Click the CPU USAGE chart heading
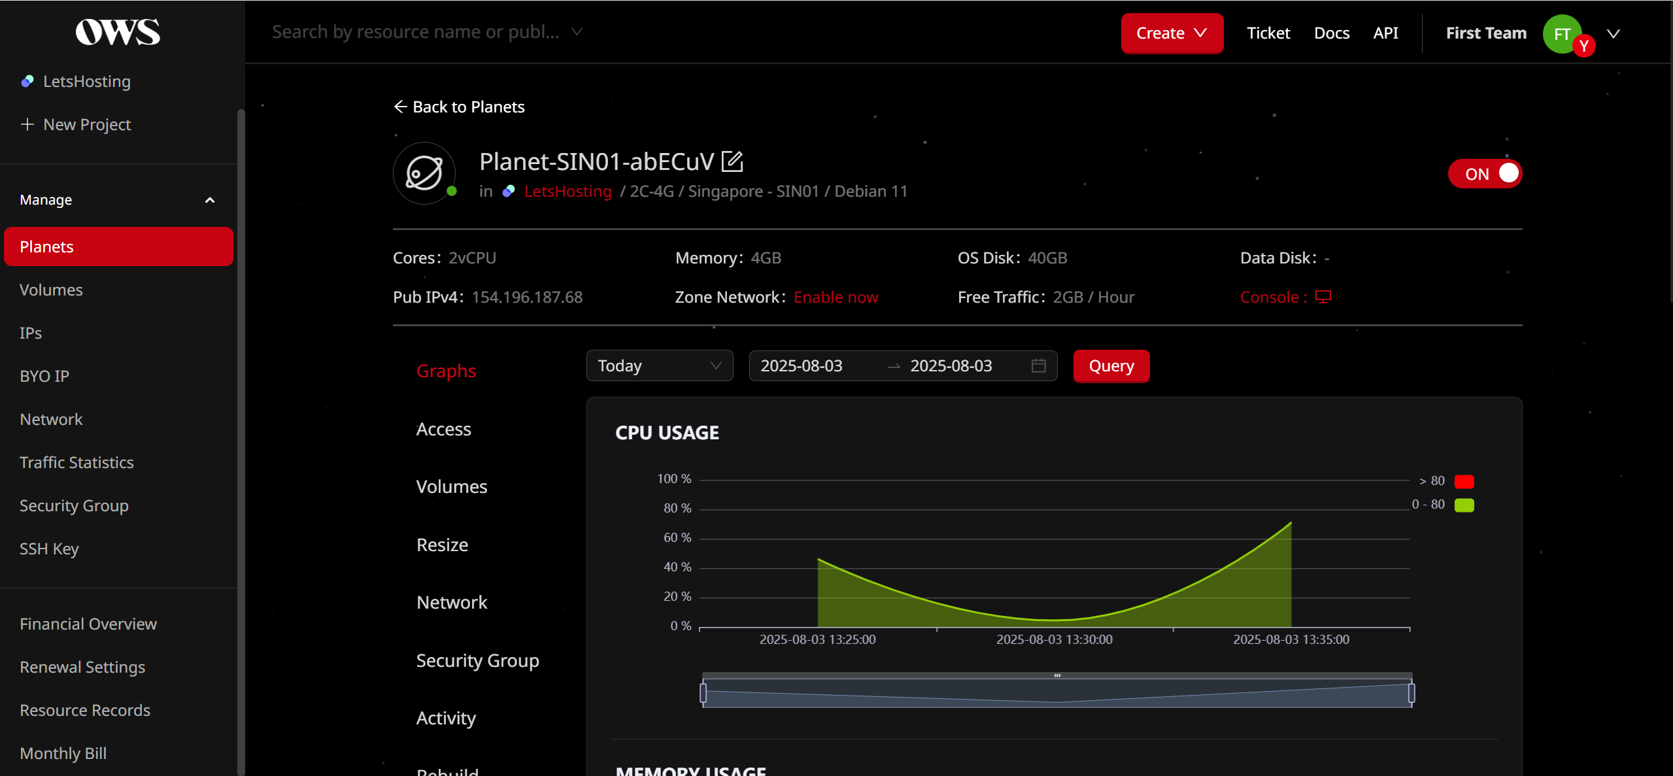 [667, 432]
